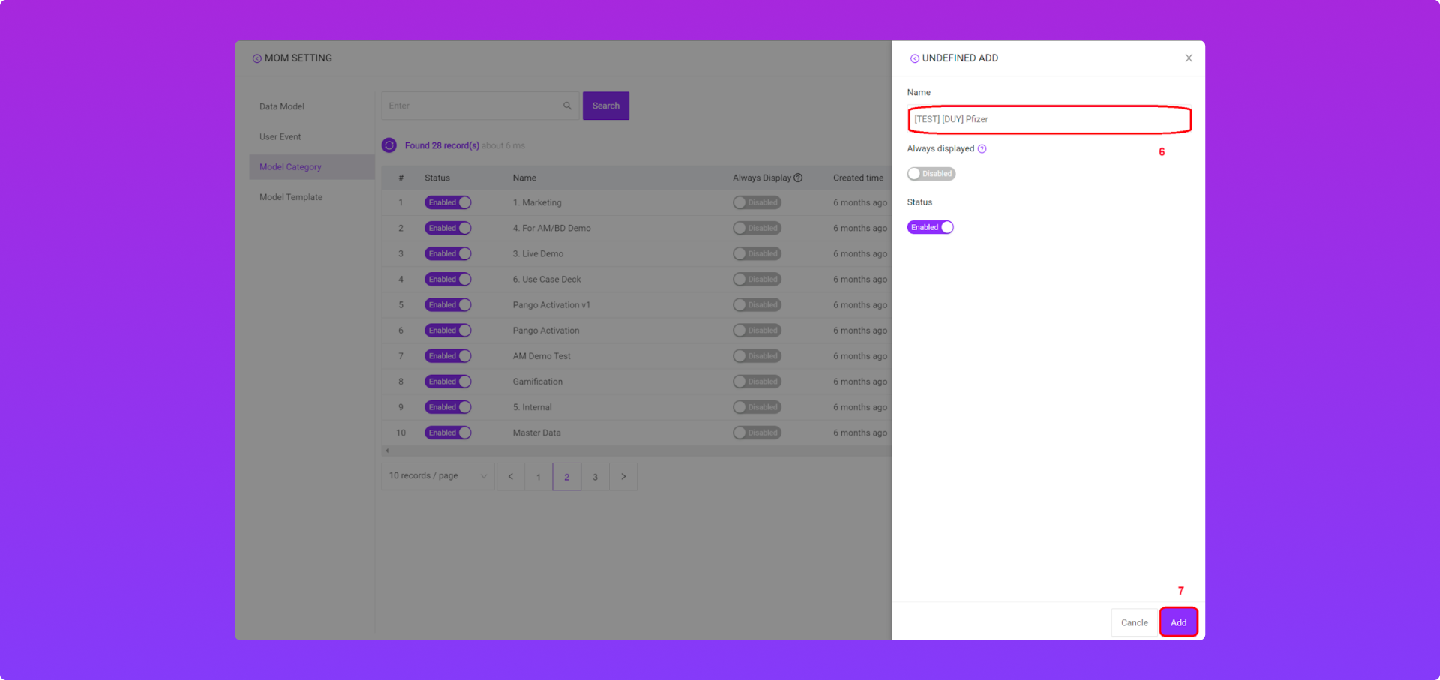Open the User Event section
Image resolution: width=1440 pixels, height=680 pixels.
coord(280,137)
